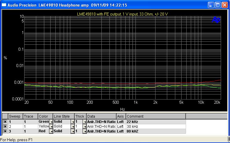Screen dimensions: 230x143
Task: Maximize the Audio Precision window
Action: (x=218, y=5)
